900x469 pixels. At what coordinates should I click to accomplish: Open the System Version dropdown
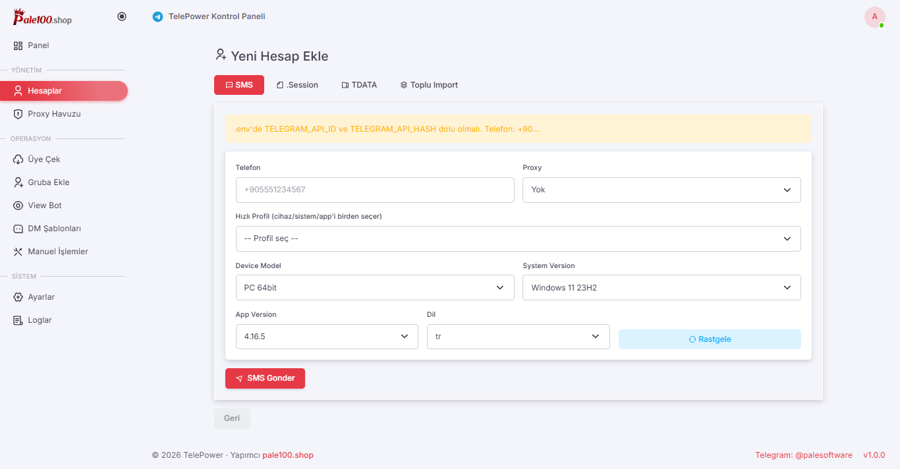(661, 288)
